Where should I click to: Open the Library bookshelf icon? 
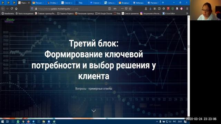pos(155,9)
